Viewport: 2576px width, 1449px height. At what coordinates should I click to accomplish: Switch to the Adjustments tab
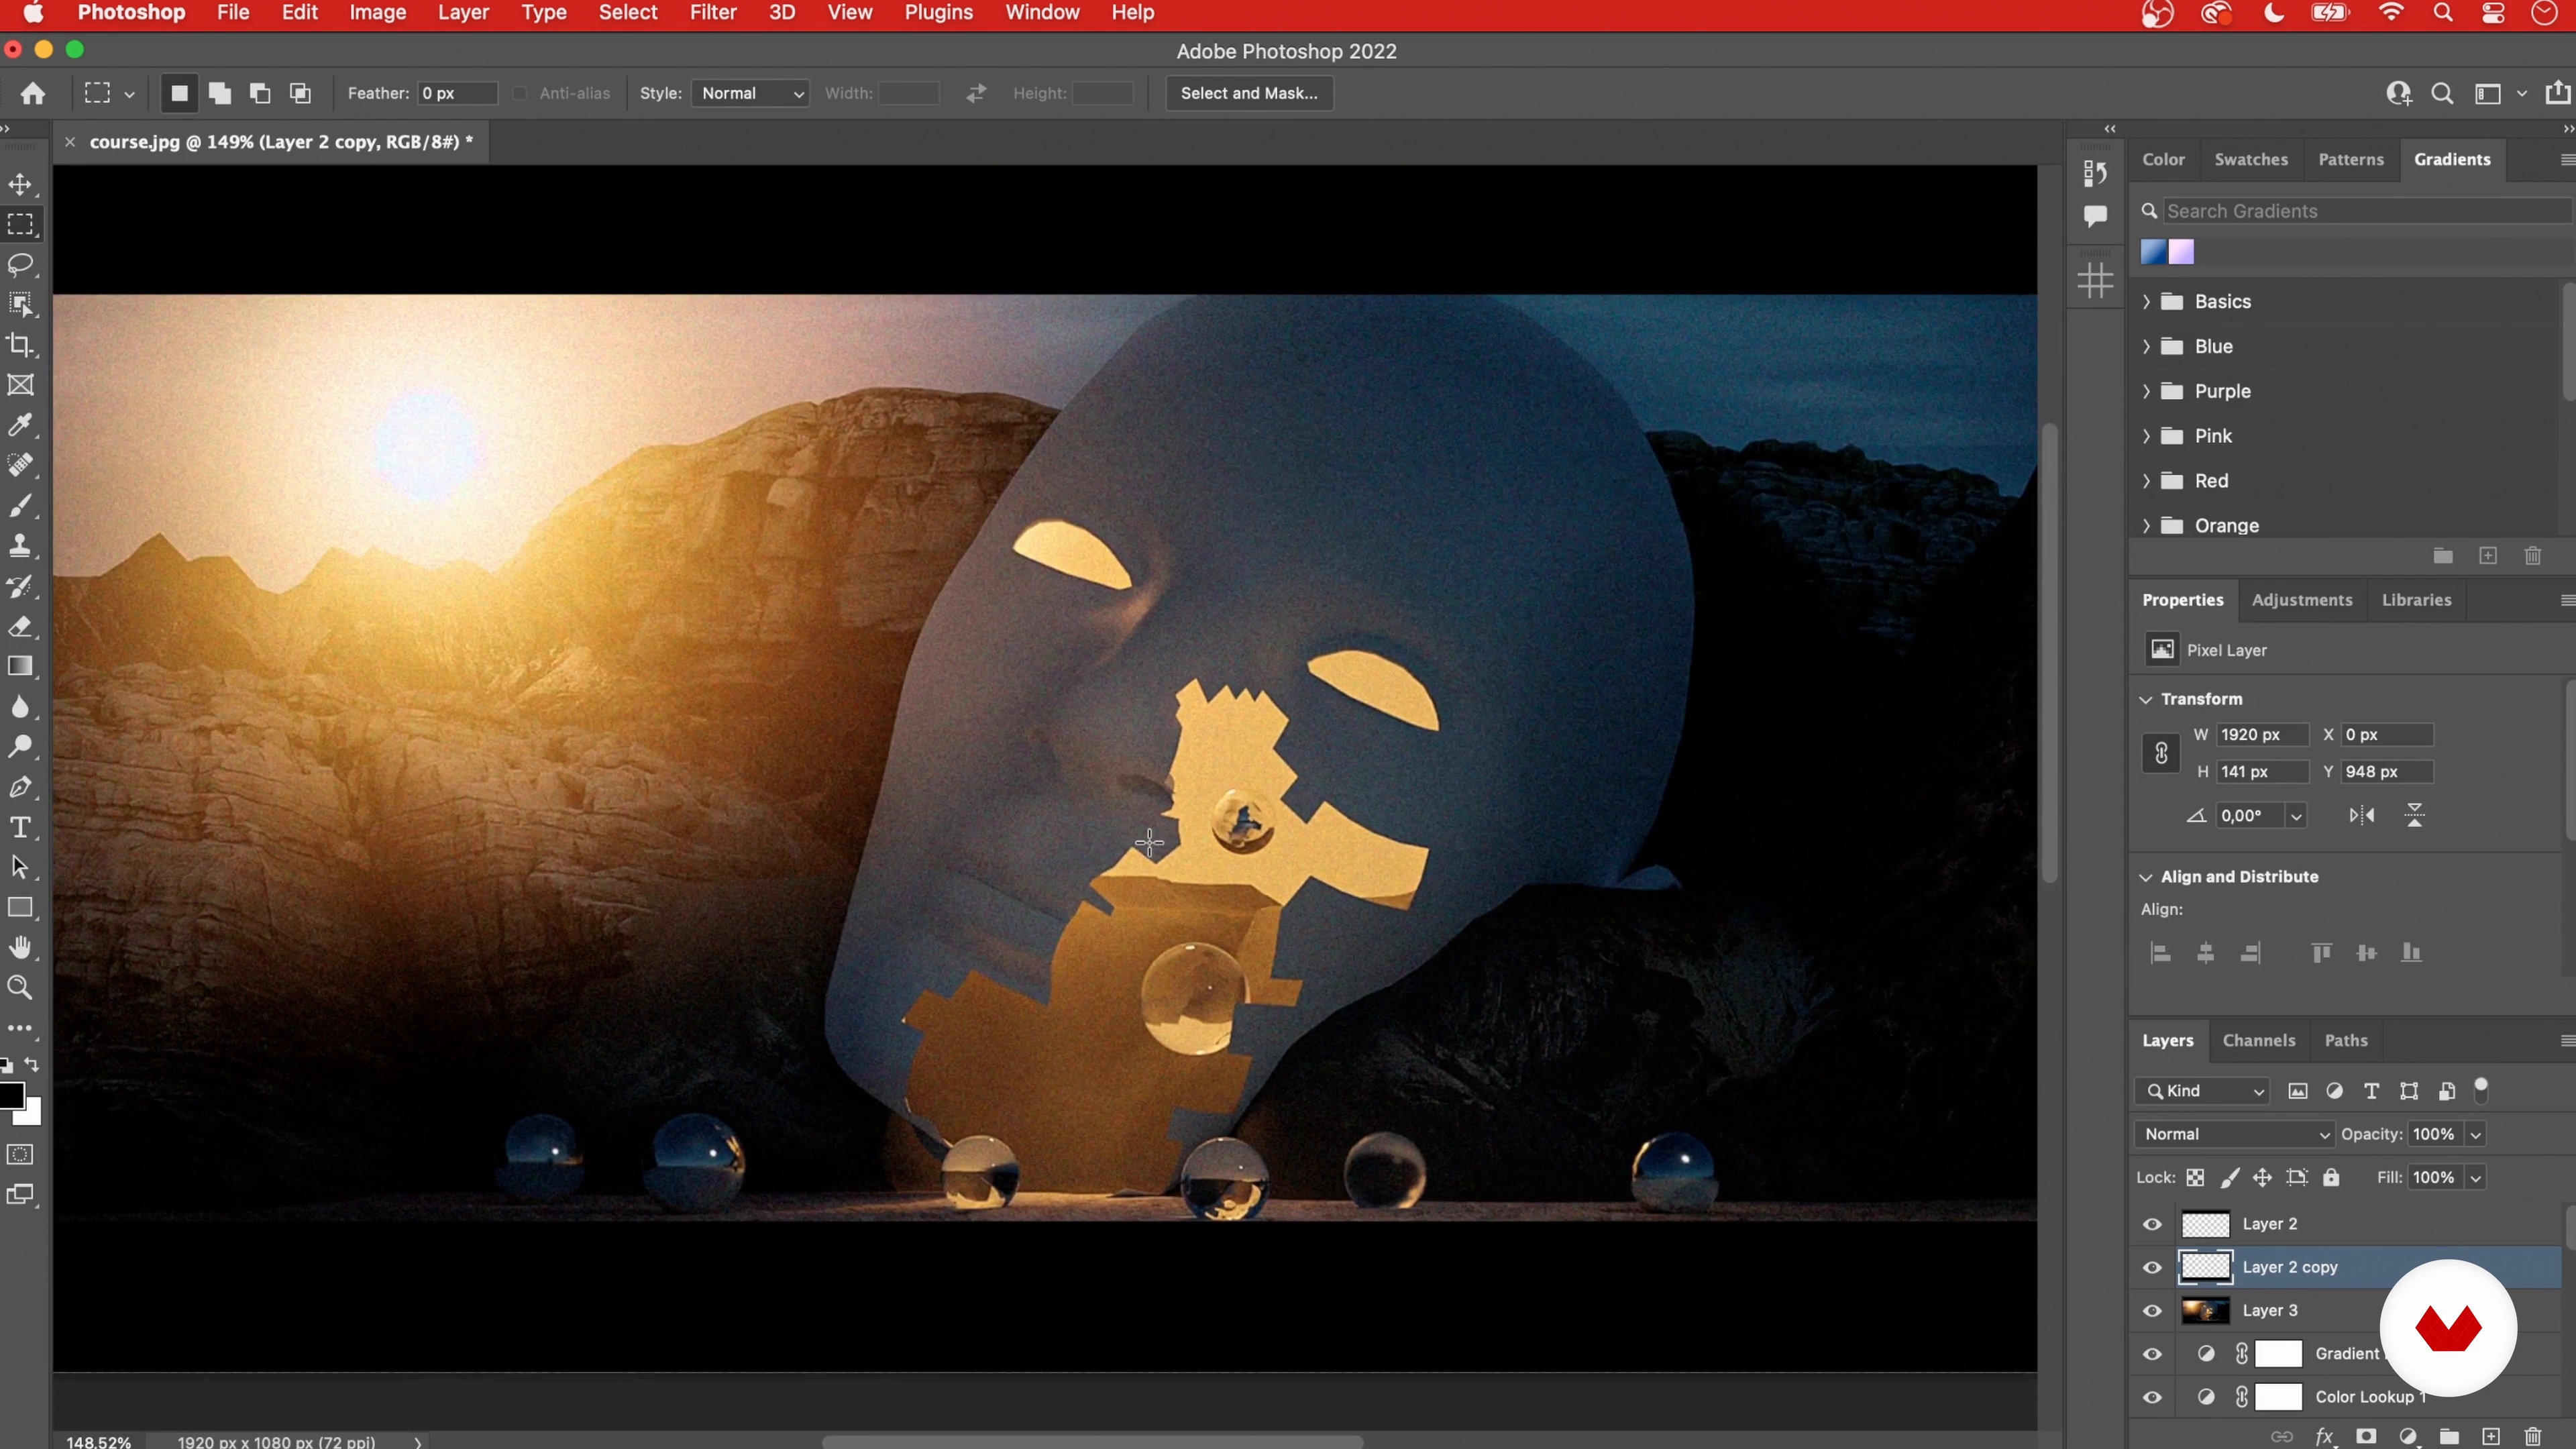click(x=2302, y=600)
